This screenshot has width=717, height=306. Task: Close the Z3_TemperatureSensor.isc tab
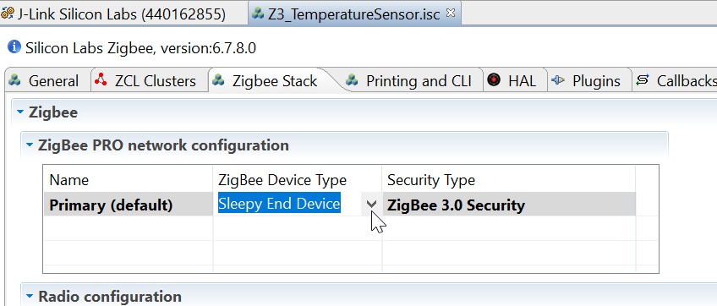451,14
